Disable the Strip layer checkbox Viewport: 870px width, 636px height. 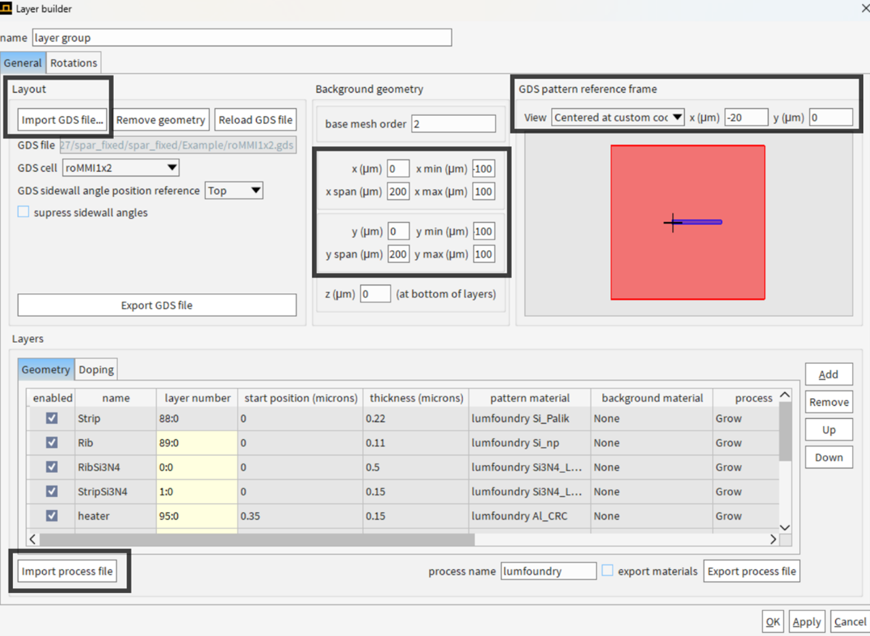click(x=52, y=418)
